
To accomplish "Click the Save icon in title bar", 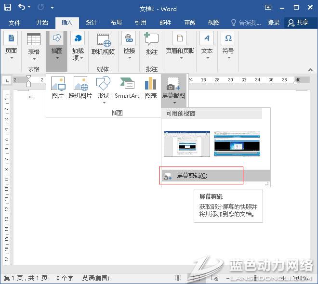I will click(8, 8).
